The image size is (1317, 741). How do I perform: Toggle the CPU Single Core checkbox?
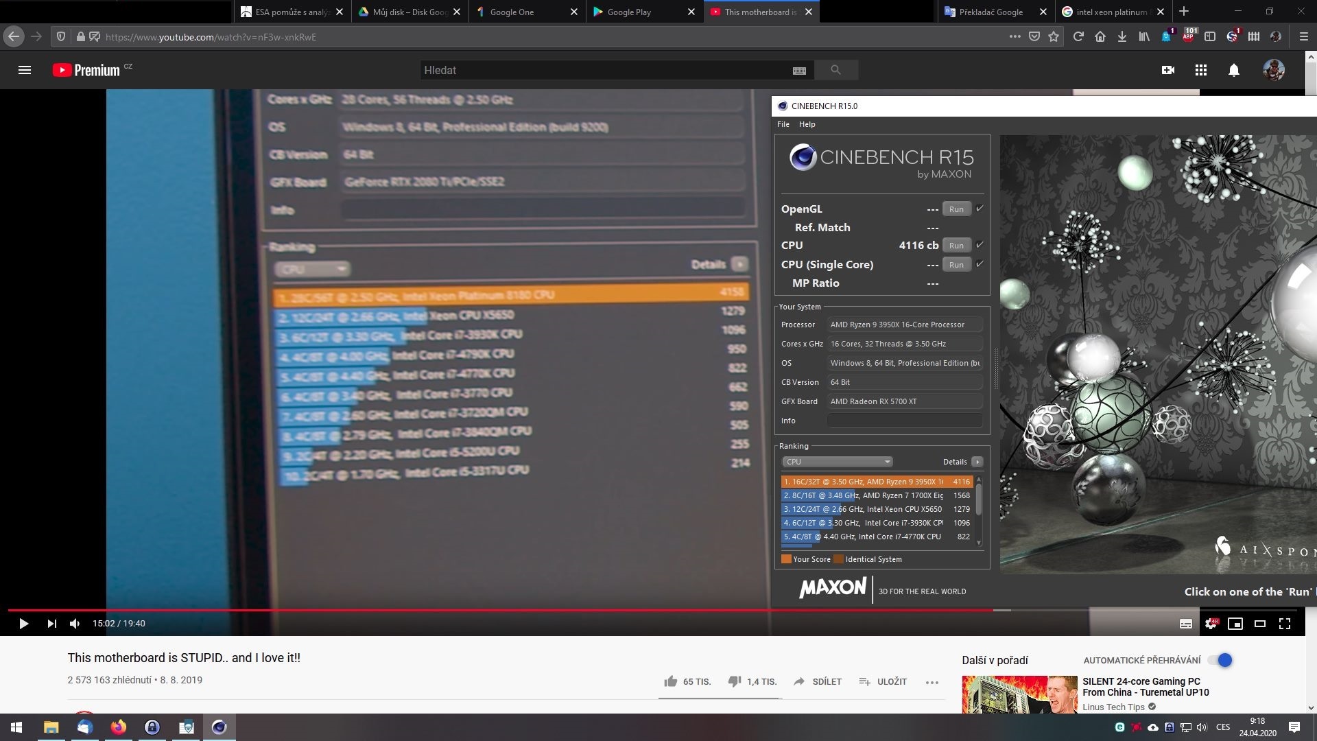point(980,264)
